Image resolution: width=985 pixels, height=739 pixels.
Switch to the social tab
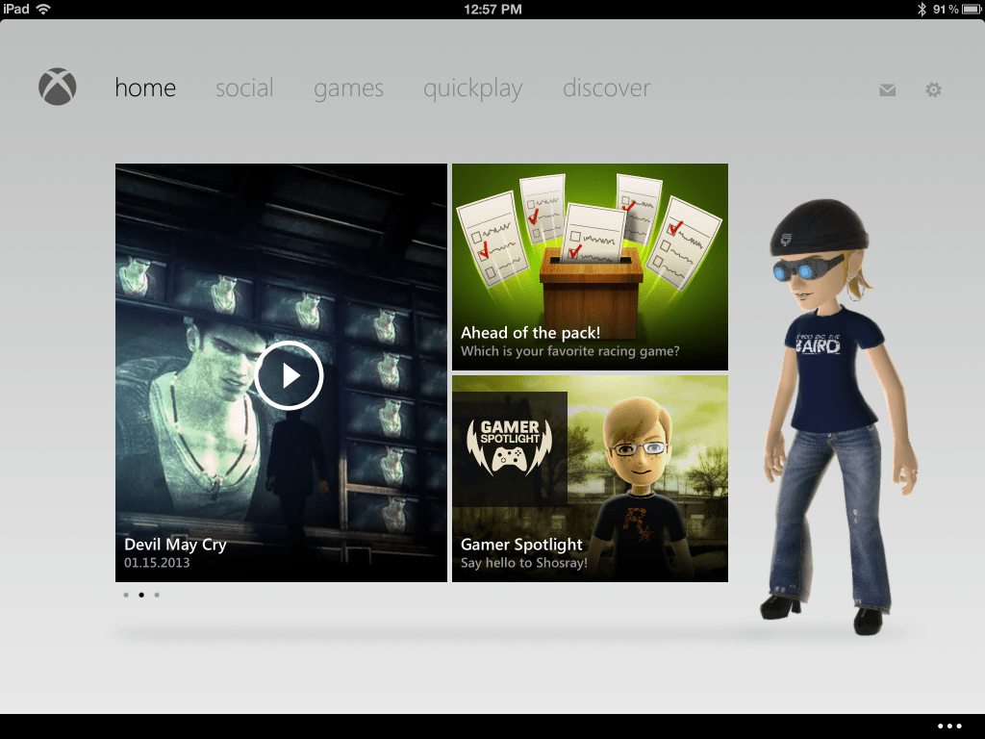244,88
